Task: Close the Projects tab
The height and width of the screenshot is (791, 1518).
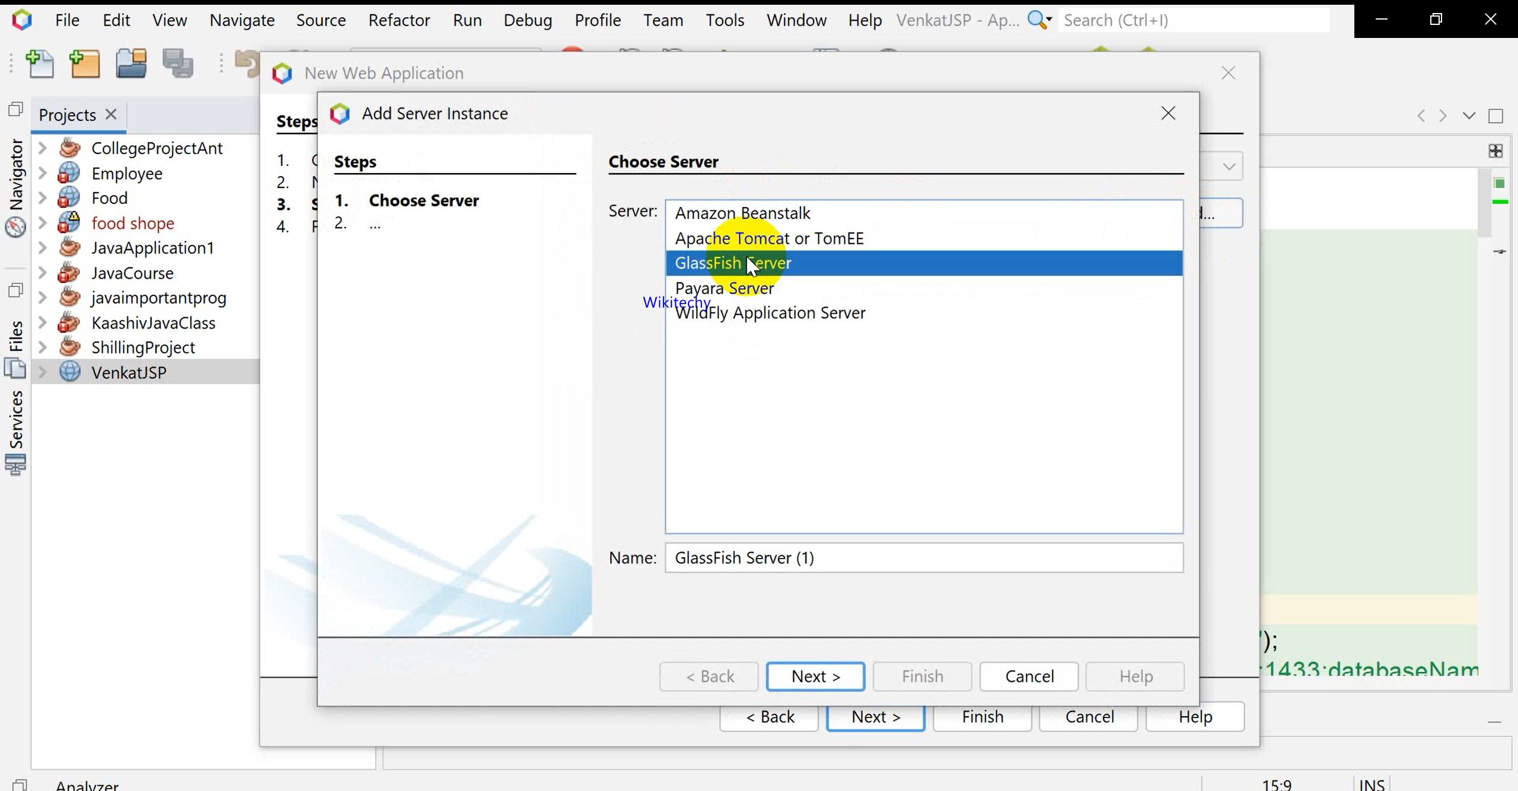Action: (111, 114)
